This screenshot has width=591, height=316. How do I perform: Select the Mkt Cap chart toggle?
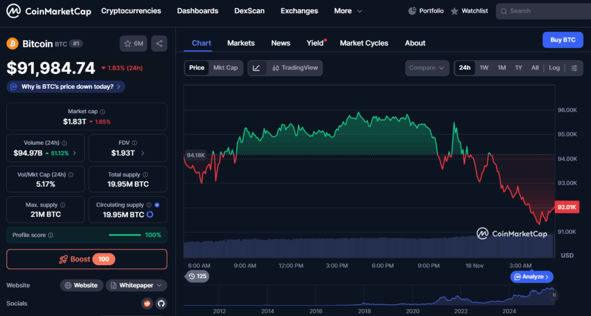pyautogui.click(x=225, y=68)
